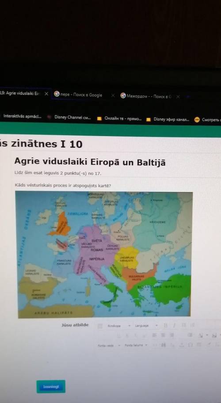Image resolution: width=221 pixels, height=403 pixels.
Task: Align answer text to the left
Action: click(154, 335)
